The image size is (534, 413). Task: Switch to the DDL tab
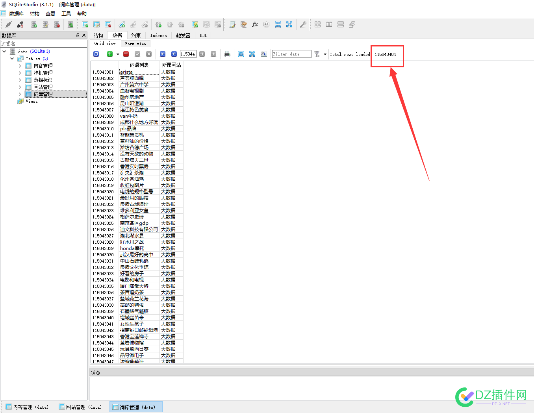point(203,35)
